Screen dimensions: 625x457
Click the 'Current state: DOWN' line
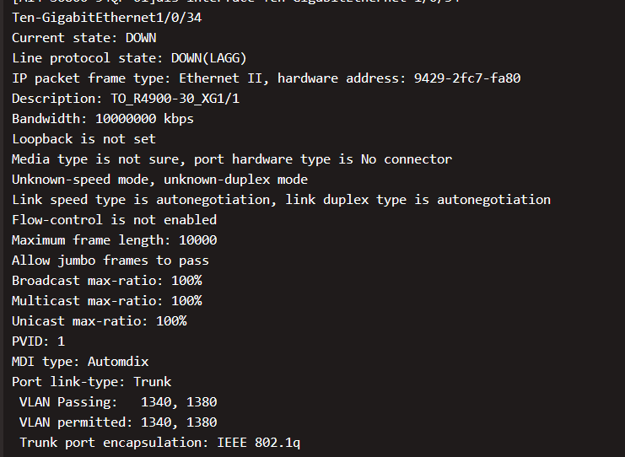coord(84,38)
